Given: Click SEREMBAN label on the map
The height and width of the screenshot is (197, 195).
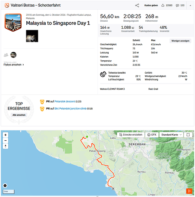Looking at the screenshot, I should pos(137,144).
